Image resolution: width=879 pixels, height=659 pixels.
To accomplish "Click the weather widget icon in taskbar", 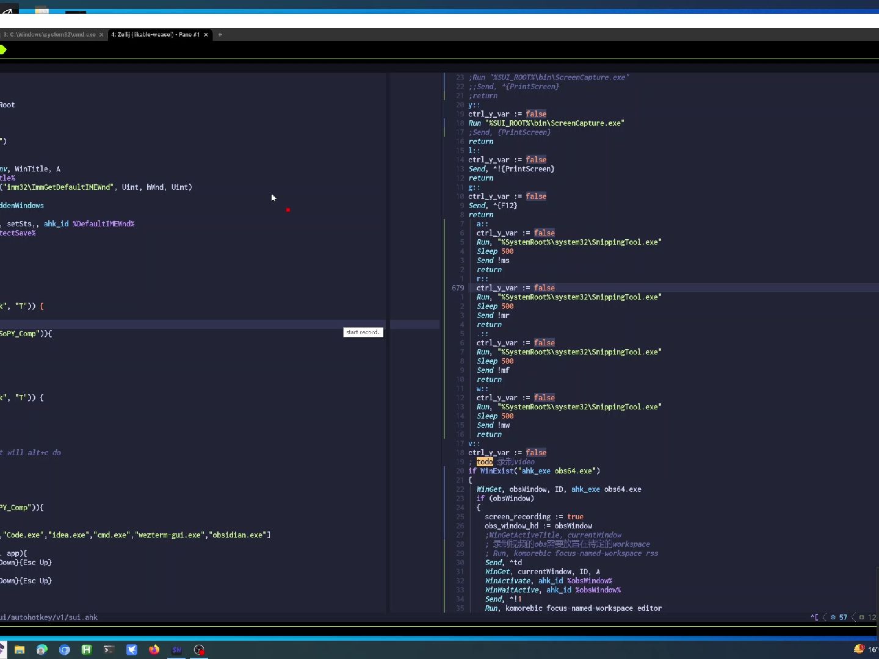I will 859,649.
